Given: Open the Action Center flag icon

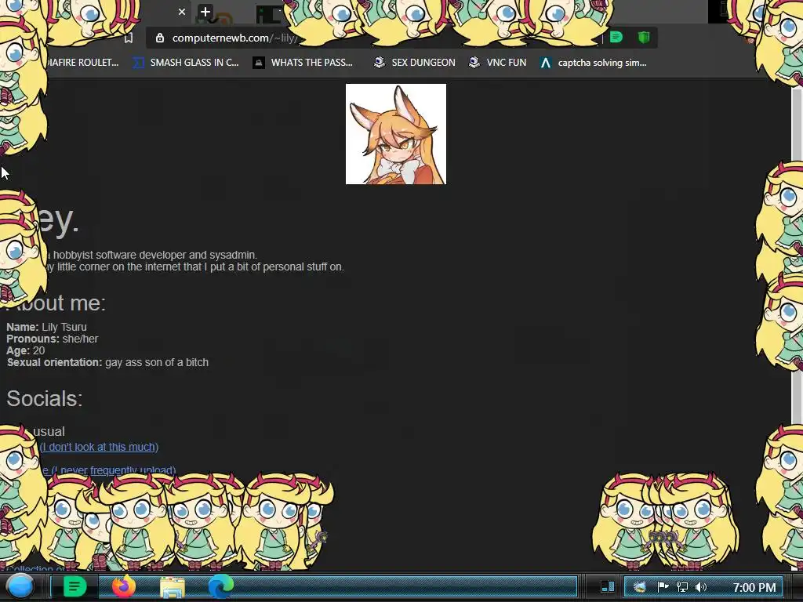Looking at the screenshot, I should 663,586.
